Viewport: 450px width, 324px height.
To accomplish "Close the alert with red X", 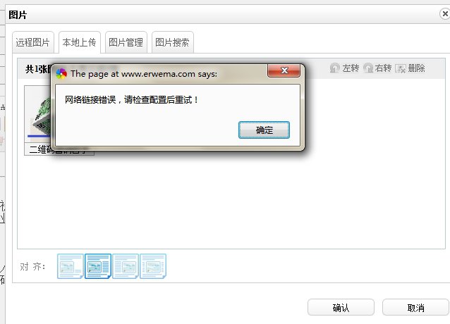I will tap(284, 70).
